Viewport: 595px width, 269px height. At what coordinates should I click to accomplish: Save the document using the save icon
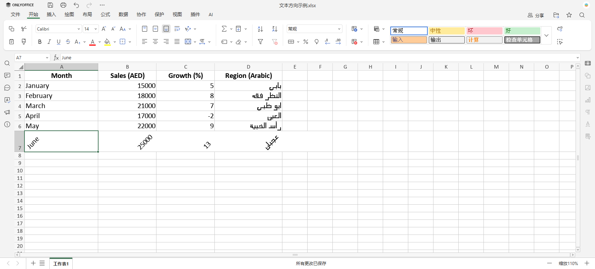(x=50, y=5)
